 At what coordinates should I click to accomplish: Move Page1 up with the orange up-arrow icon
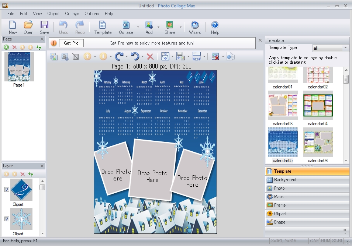pos(22,47)
